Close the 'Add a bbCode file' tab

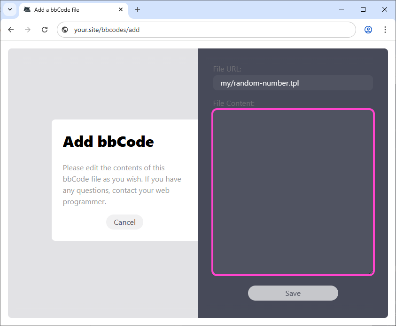pyautogui.click(x=121, y=9)
